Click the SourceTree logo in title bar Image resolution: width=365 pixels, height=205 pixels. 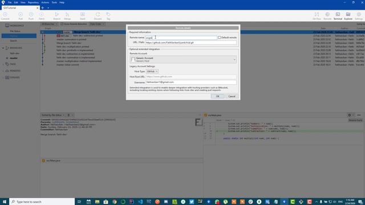click(3, 2)
